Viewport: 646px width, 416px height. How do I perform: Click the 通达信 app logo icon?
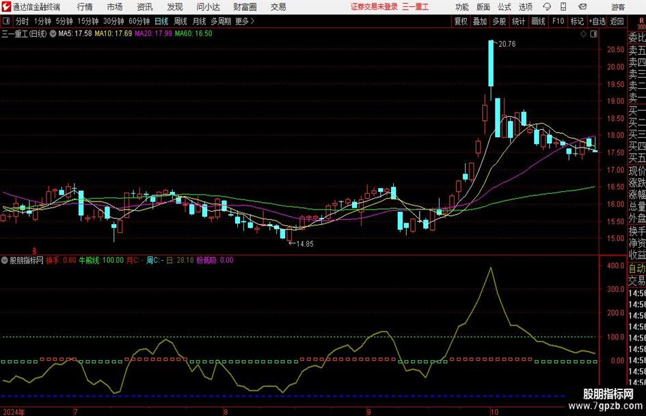coord(6,7)
